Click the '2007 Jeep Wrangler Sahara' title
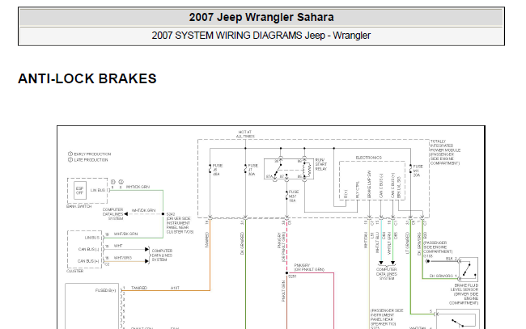Viewport: 526px width, 329px height. point(261,18)
